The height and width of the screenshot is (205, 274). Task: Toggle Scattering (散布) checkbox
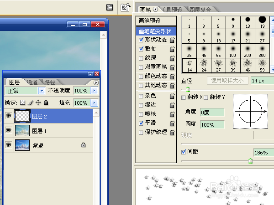coord(141,49)
